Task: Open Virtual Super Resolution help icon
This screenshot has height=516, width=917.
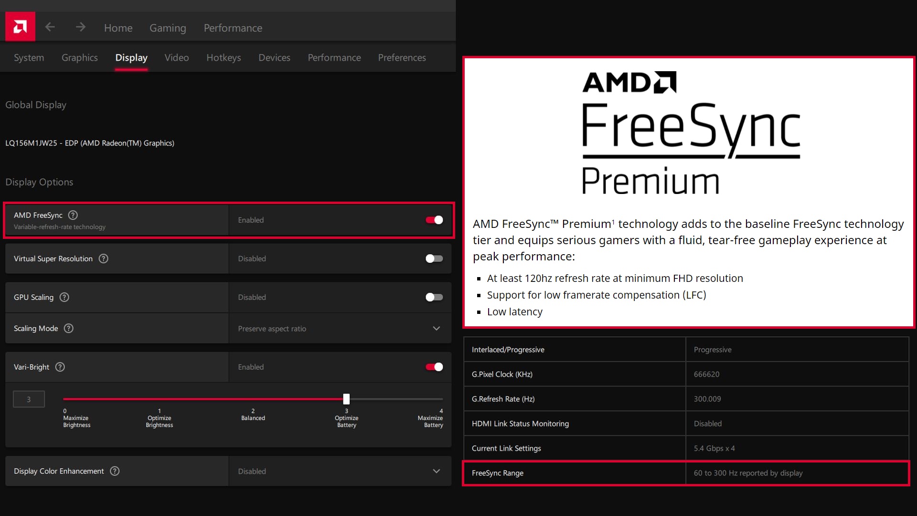Action: coord(104,258)
